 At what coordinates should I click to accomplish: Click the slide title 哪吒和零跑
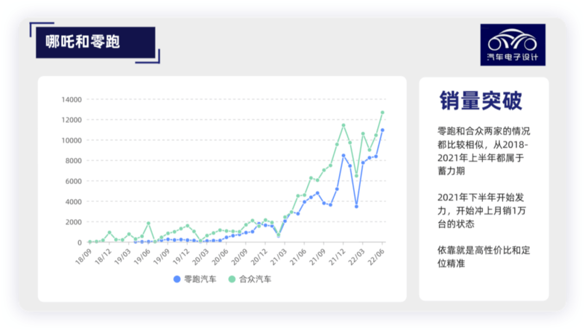83,41
